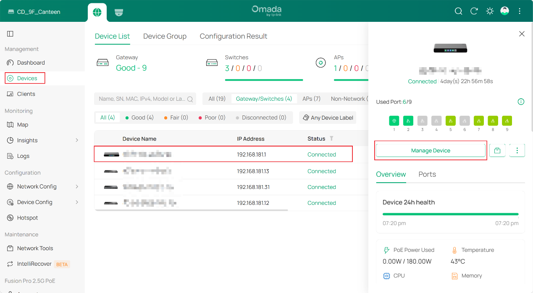Filter devices by All (19)
Image resolution: width=533 pixels, height=293 pixels.
pos(217,99)
